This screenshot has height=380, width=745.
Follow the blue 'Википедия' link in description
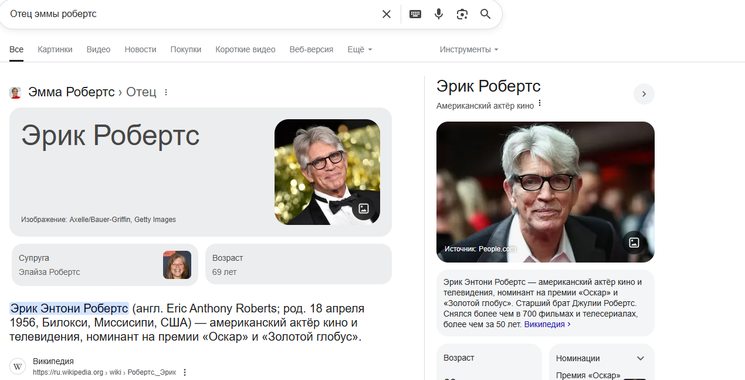[547, 324]
